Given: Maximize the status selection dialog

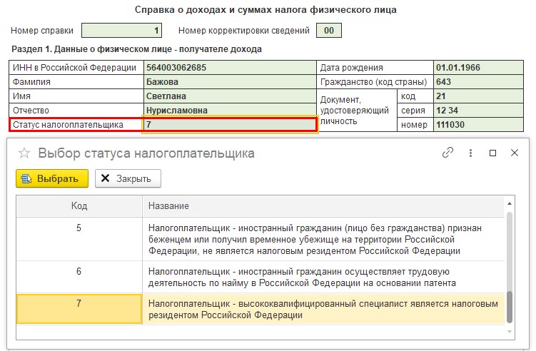Looking at the screenshot, I should 492,153.
